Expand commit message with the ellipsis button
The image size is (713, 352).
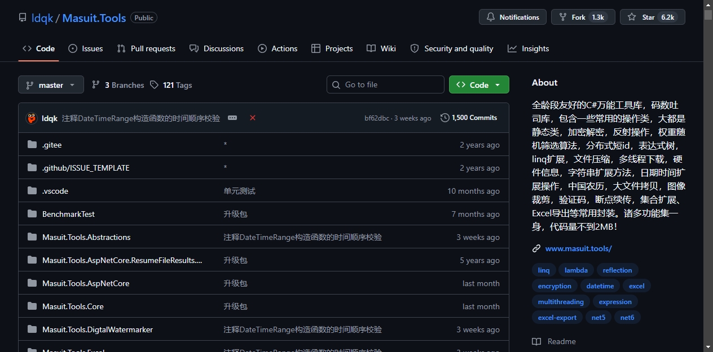coord(232,118)
